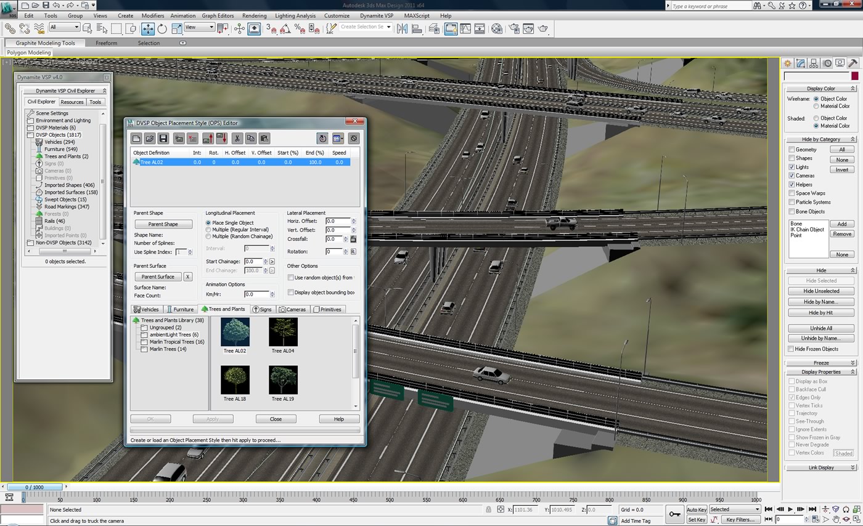This screenshot has height=526, width=863.
Task: Select Multiple (Regular Interval) placement option
Action: pyautogui.click(x=208, y=230)
